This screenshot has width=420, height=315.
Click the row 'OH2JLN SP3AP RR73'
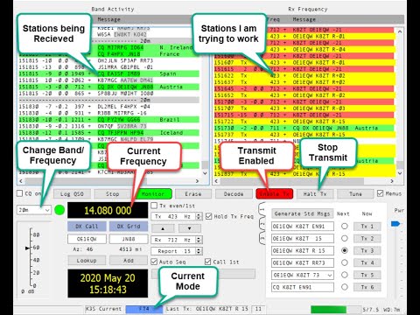(x=109, y=60)
